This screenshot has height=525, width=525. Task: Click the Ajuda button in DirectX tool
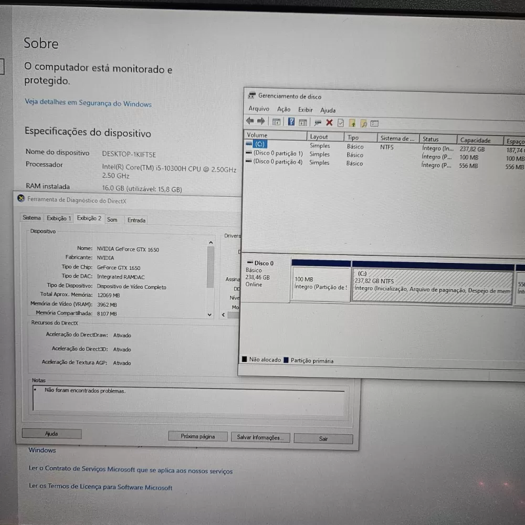[x=51, y=434]
